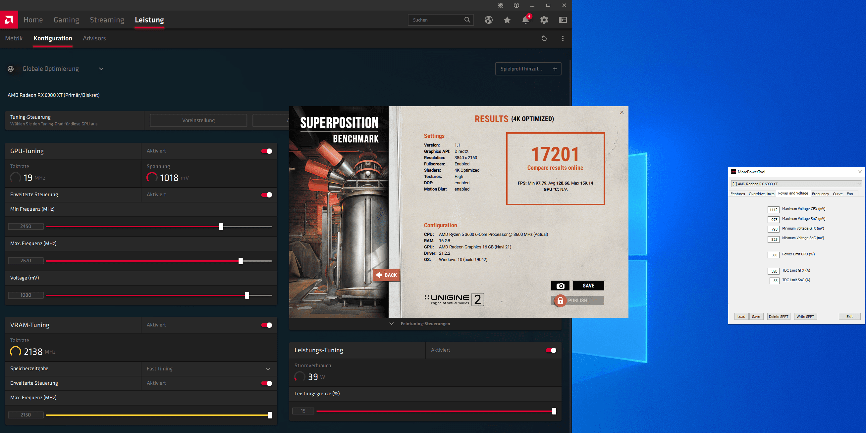Open Overdrive Limits tab in MorePowerTool
The image size is (866, 433).
pyautogui.click(x=761, y=194)
